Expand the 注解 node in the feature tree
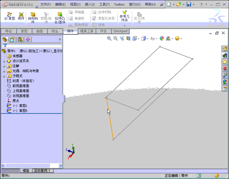229x179 pixels. point(4,66)
